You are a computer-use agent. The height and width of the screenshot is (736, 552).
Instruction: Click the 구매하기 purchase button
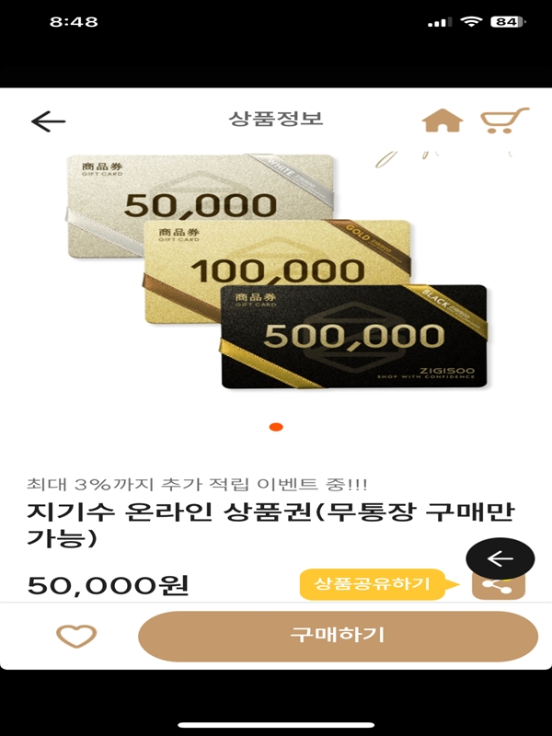click(x=338, y=636)
